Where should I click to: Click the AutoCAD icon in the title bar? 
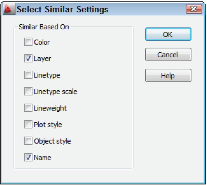point(8,10)
